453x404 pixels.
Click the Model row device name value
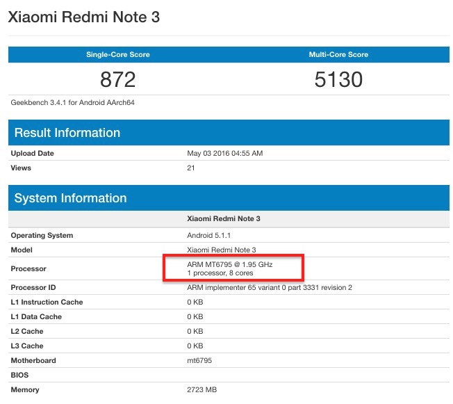(x=222, y=250)
